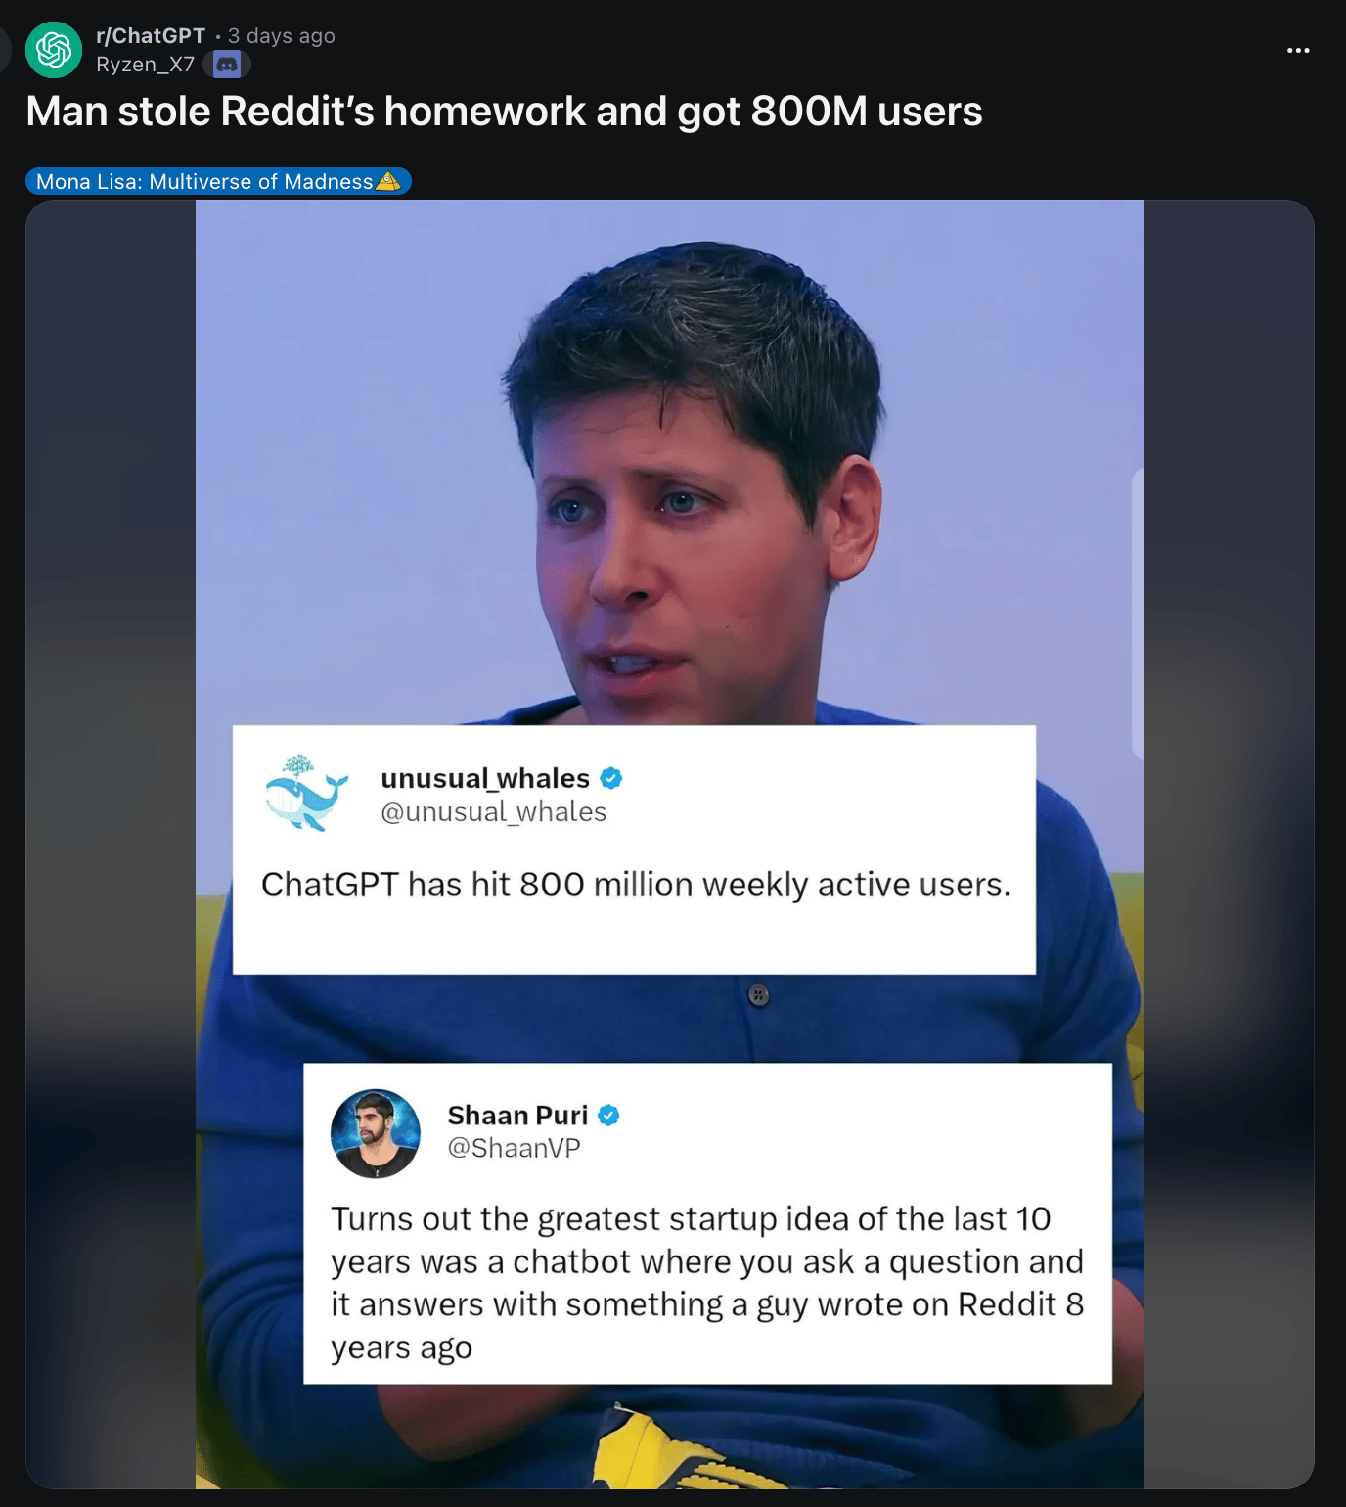Screen dimensions: 1346x1507
Task: Click the '3 days ago' timestamp
Action: coord(282,36)
